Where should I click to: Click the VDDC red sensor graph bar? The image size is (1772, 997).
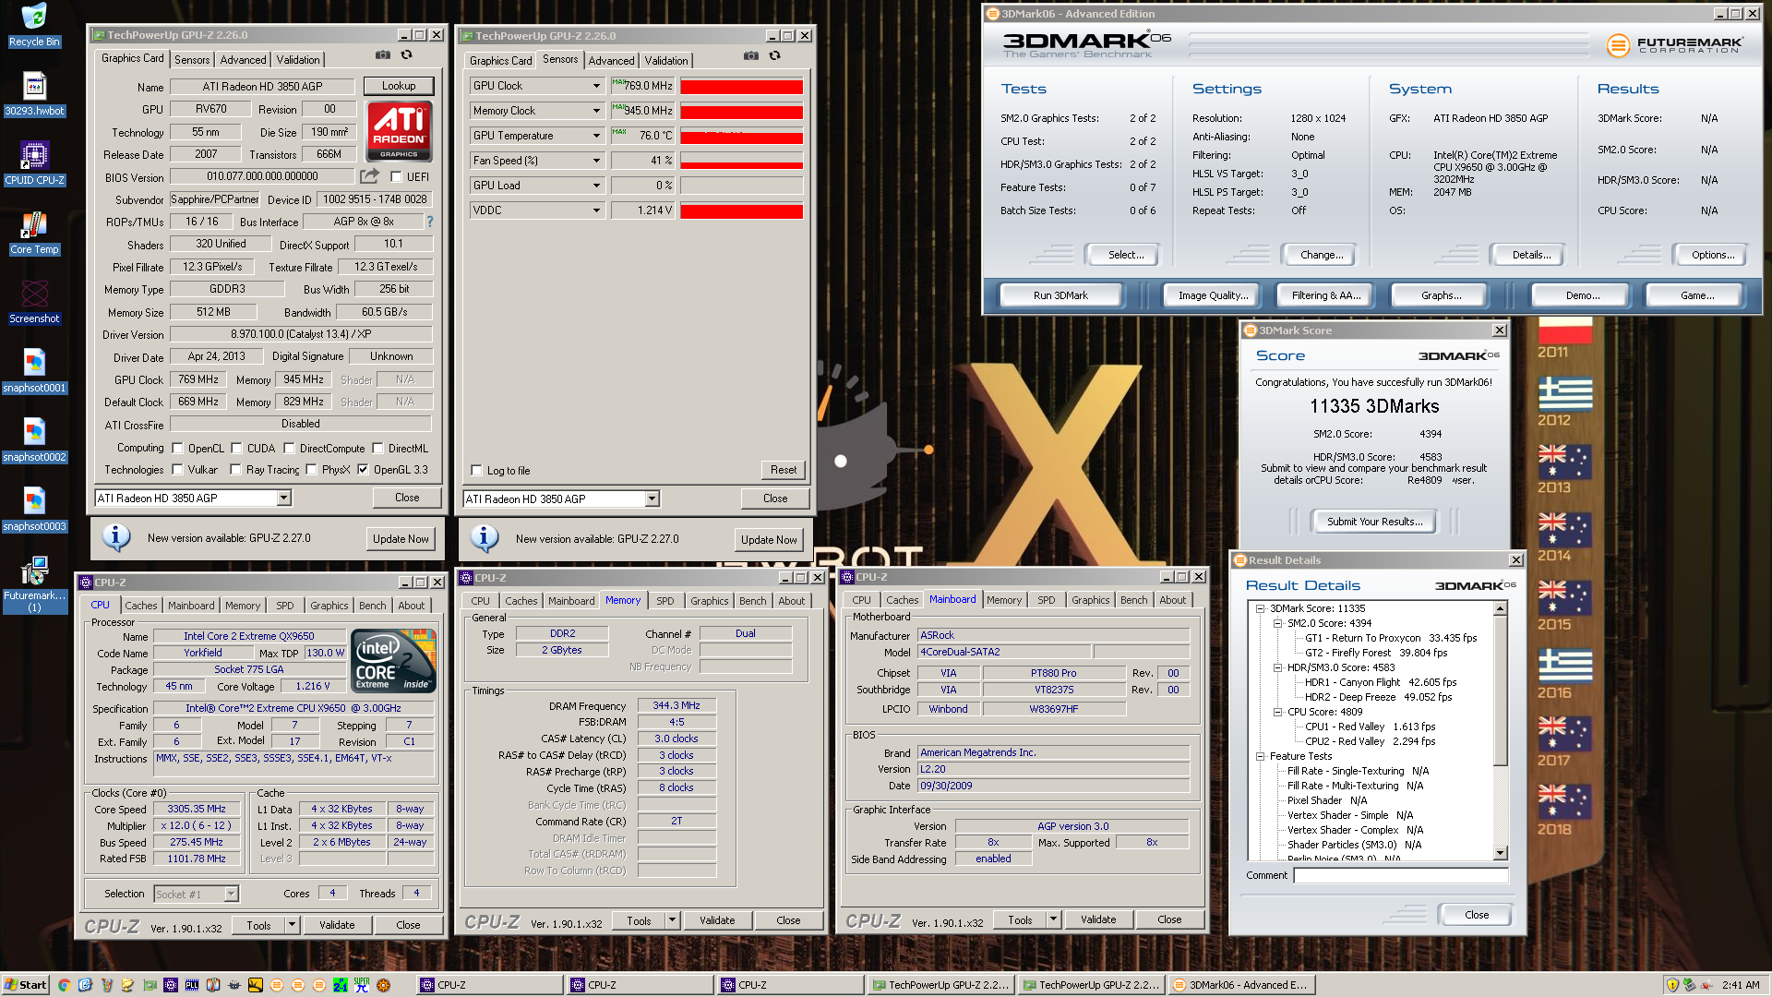(741, 210)
